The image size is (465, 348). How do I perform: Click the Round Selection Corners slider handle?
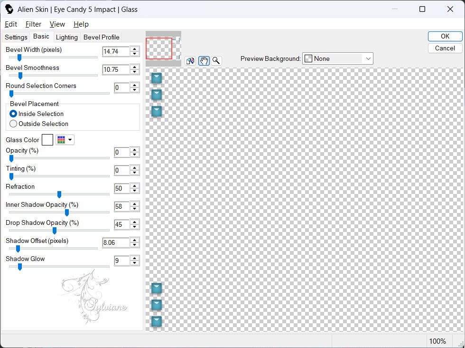11,94
